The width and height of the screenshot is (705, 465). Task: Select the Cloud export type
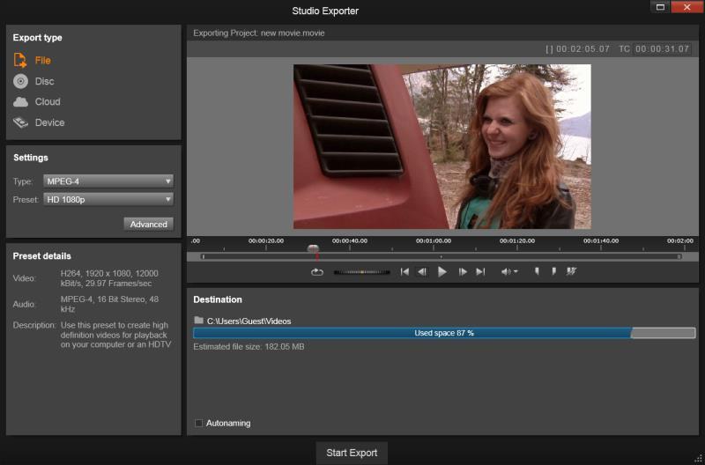pos(36,102)
